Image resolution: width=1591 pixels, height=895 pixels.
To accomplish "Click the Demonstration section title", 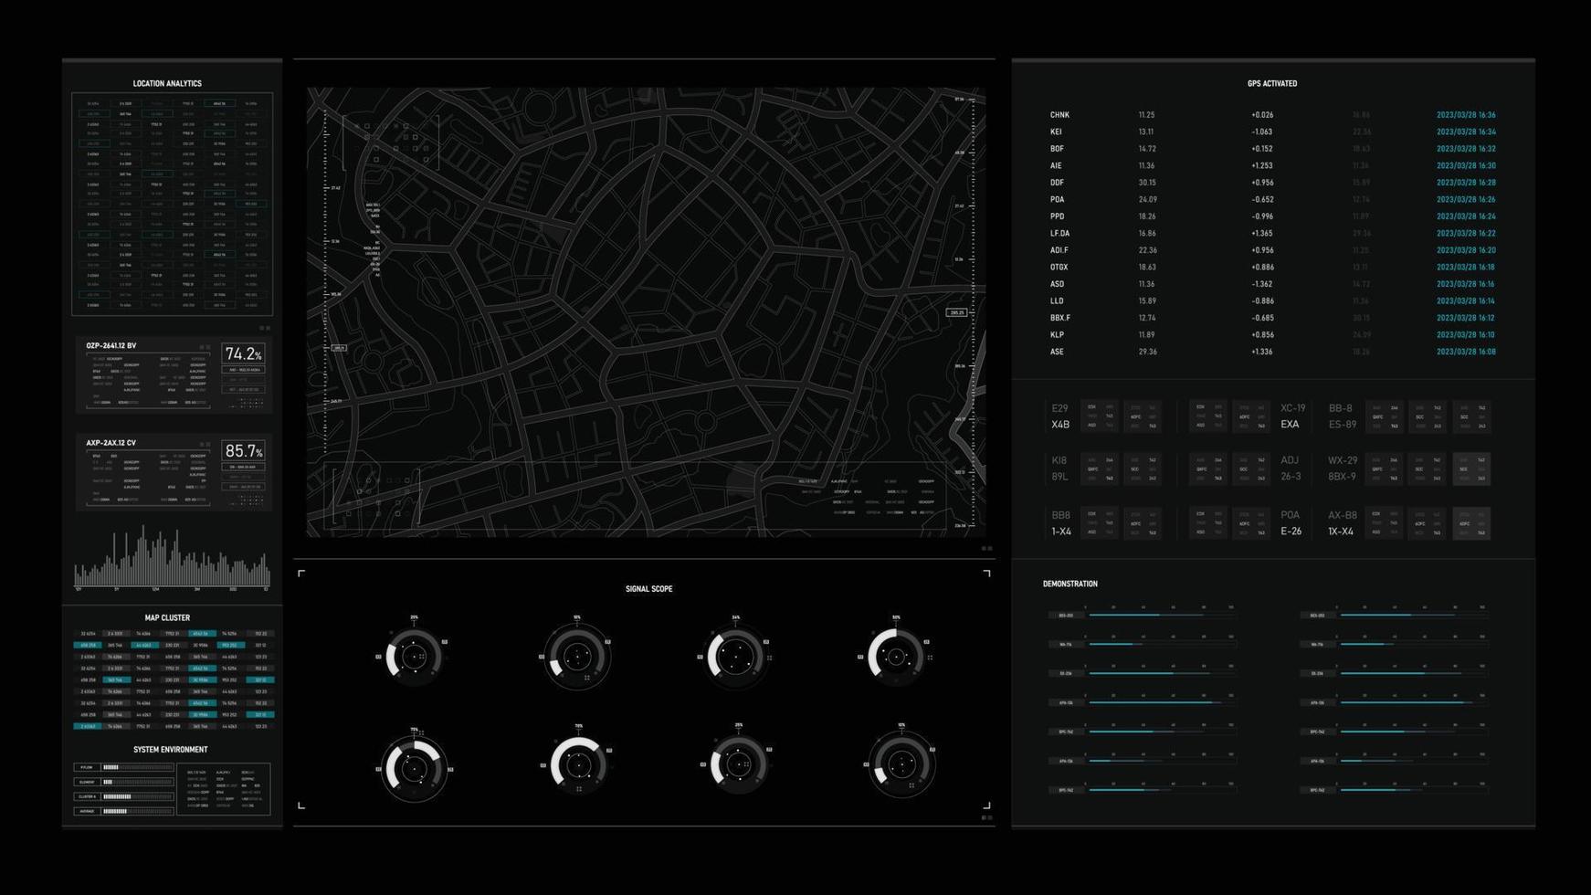I will tap(1070, 584).
